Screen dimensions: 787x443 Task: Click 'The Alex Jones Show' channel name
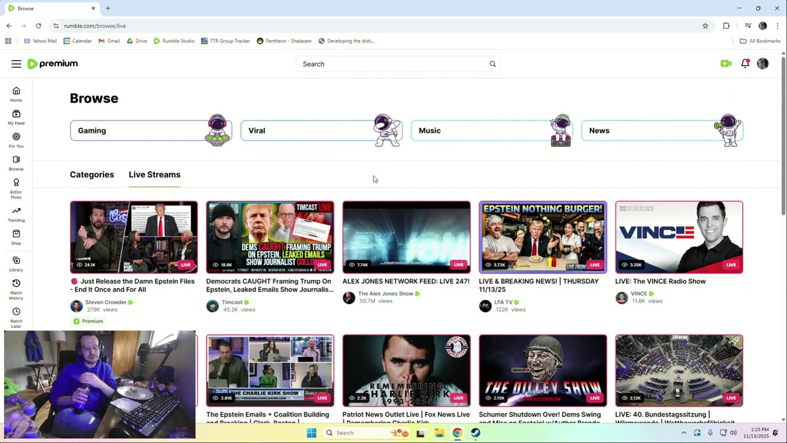coord(386,293)
